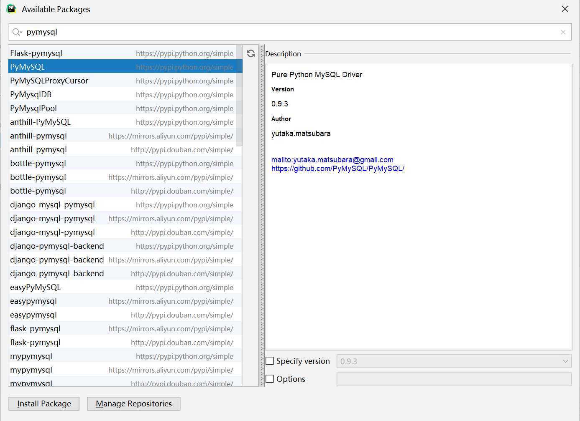Click the PyCharm icon in the title bar

coord(11,9)
